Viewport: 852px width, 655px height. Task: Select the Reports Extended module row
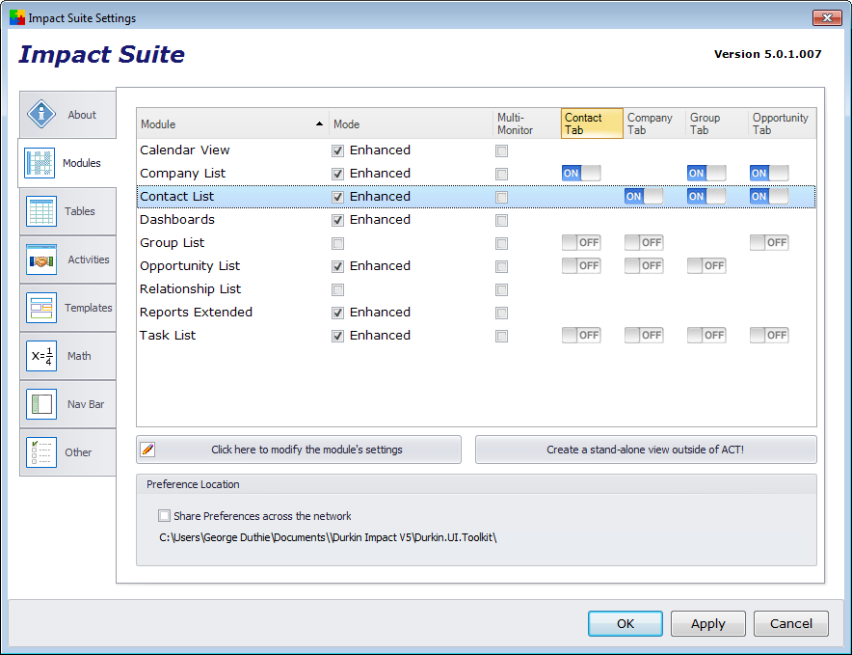click(476, 313)
